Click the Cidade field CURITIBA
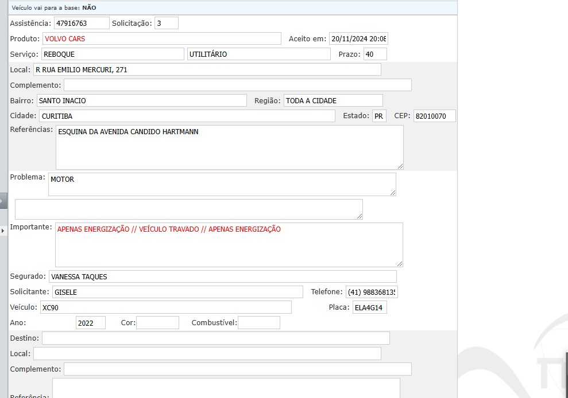 click(x=187, y=116)
